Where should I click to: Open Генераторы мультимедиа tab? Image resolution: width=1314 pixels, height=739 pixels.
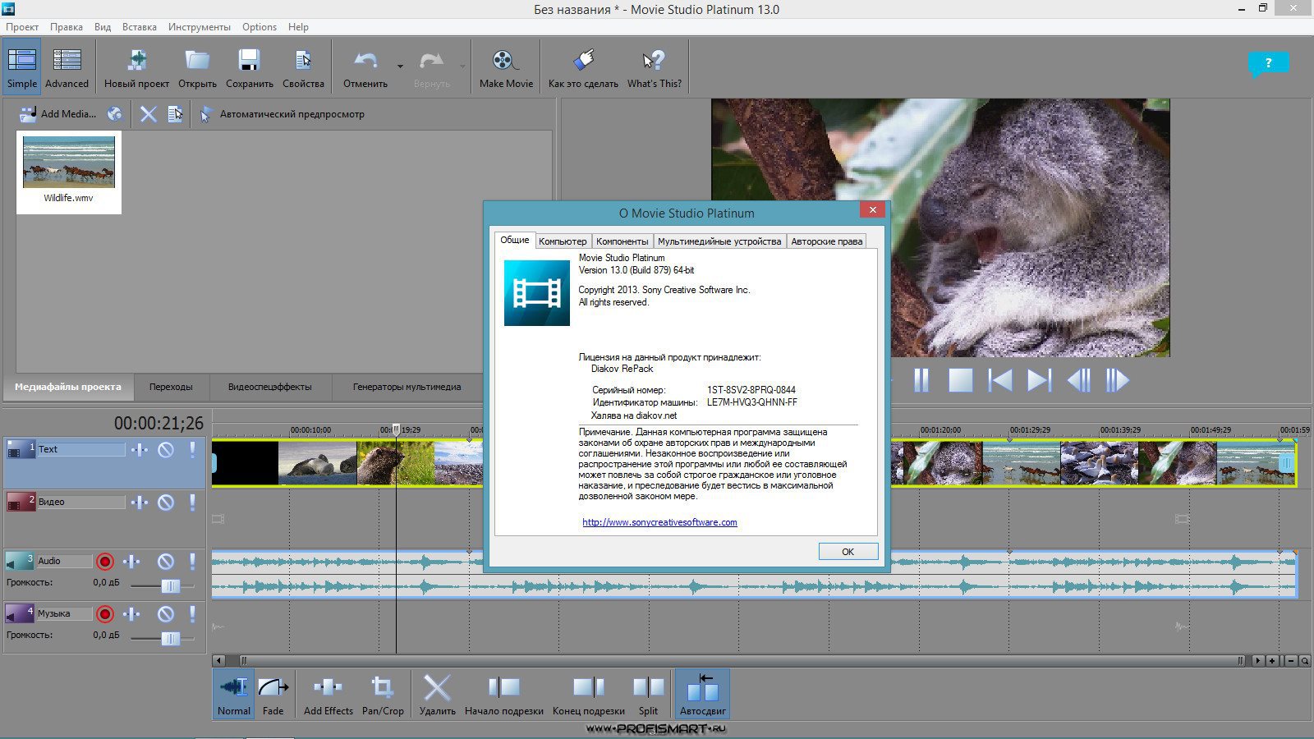407,387
